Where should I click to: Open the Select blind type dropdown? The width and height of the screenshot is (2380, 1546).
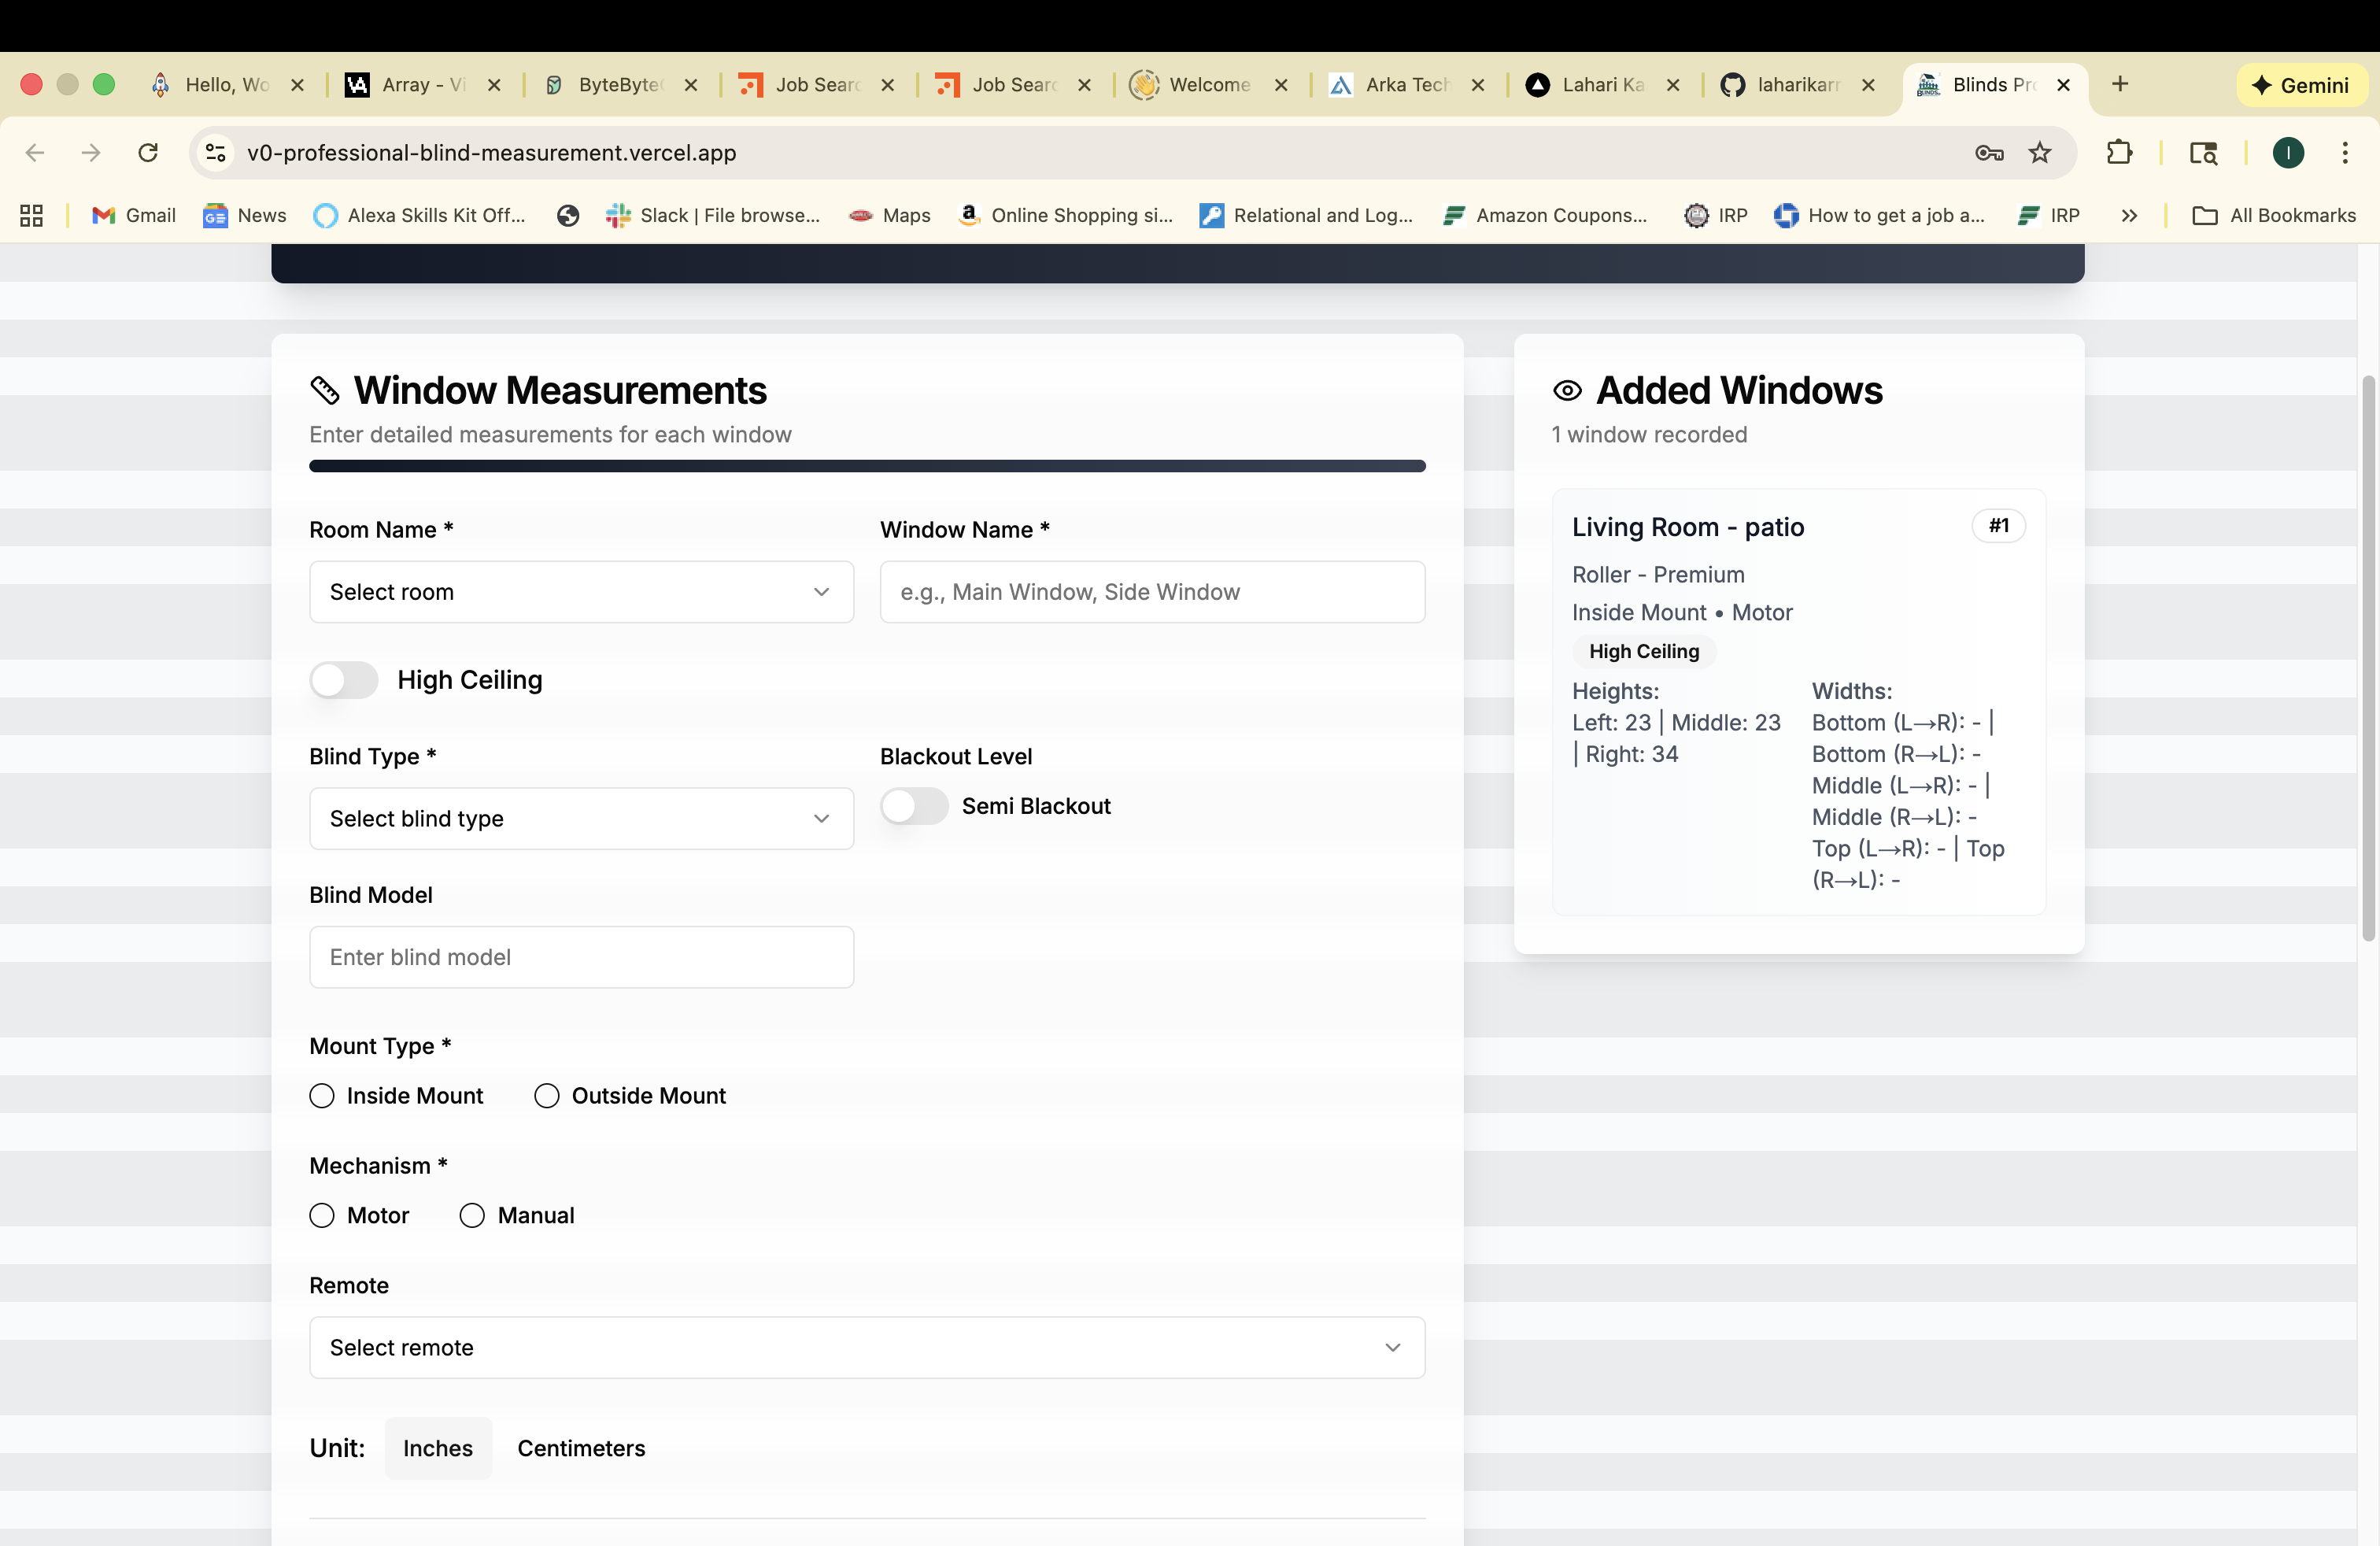click(x=581, y=819)
